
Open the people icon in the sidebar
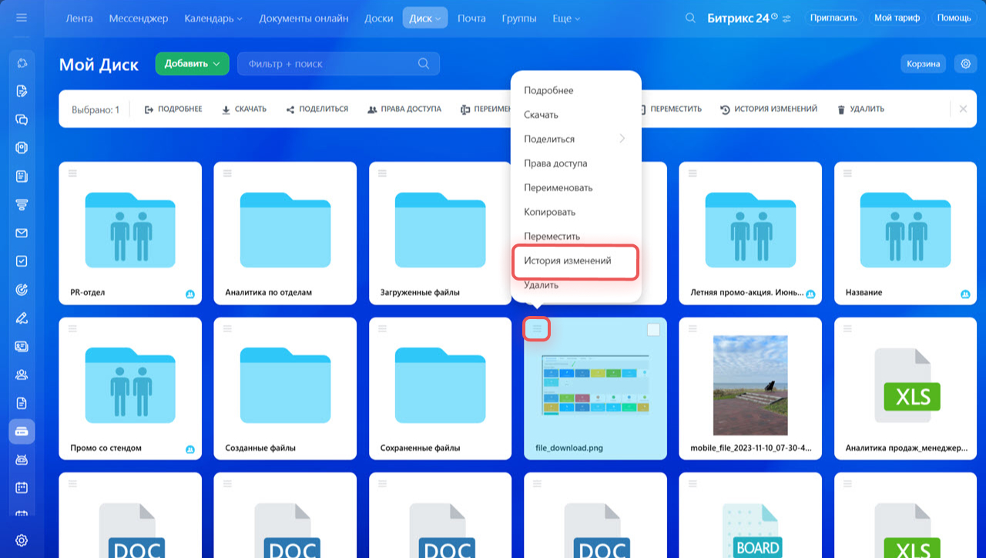22,375
